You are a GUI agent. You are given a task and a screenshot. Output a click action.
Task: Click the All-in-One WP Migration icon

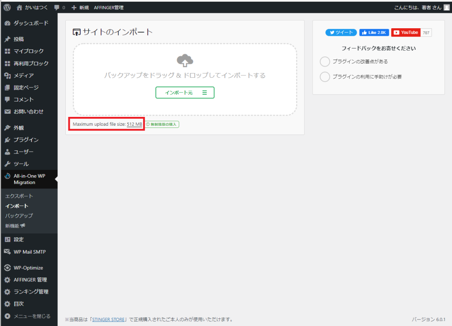8,176
